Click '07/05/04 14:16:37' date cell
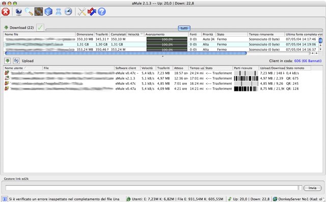The width and height of the screenshot is (326, 202). point(301,50)
